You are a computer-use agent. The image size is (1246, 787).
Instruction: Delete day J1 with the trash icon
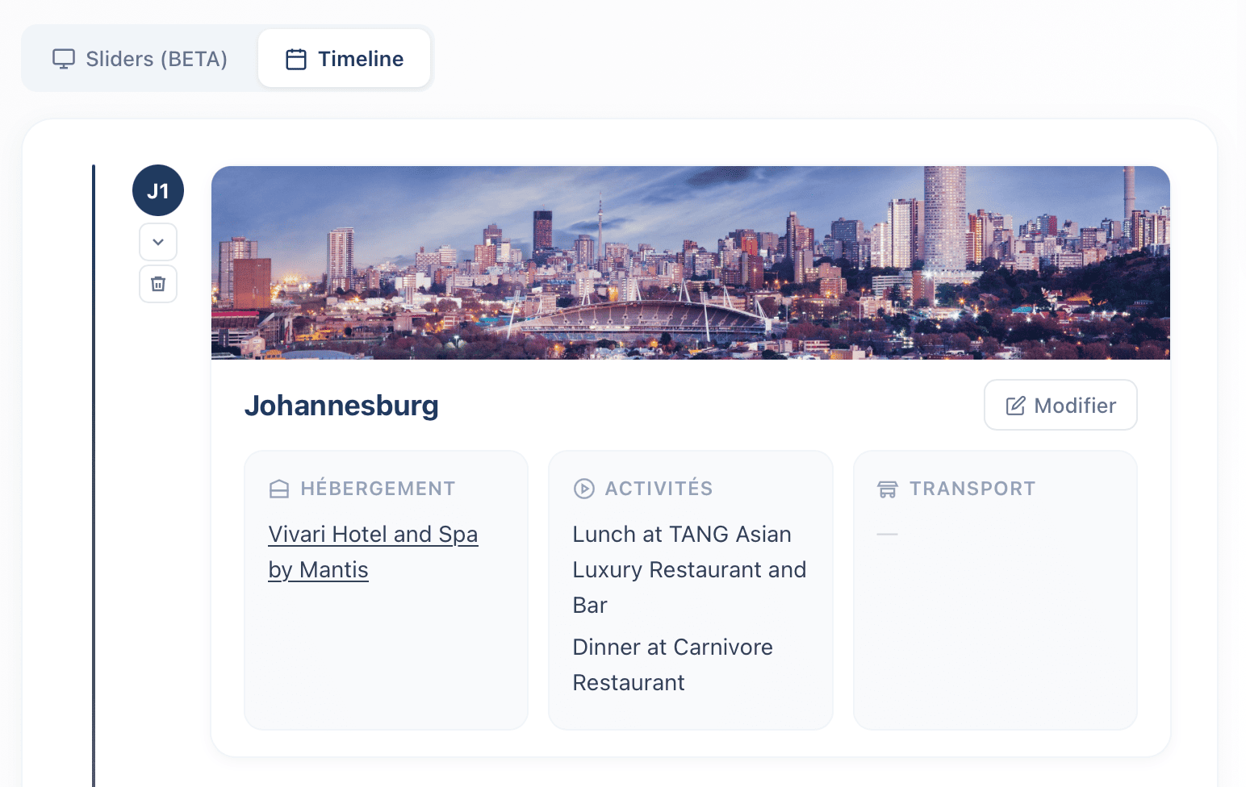(158, 284)
